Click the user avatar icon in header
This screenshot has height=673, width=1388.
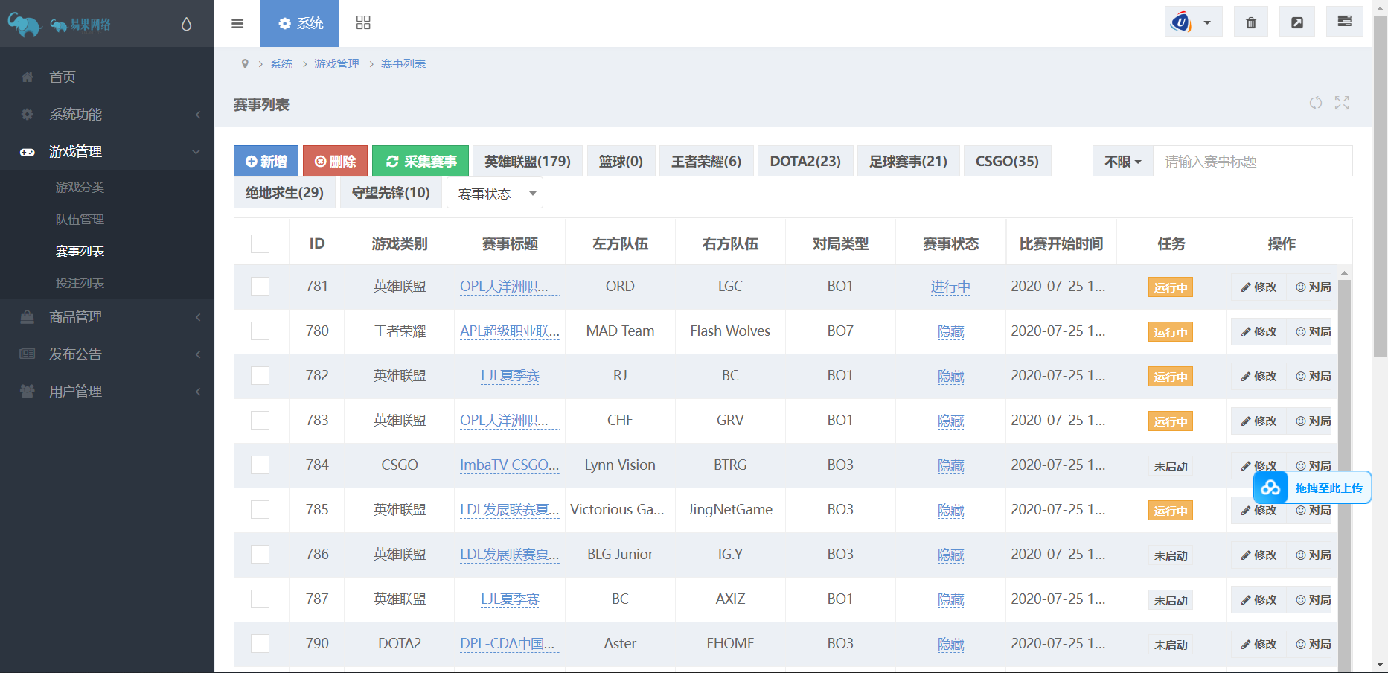coord(1181,22)
